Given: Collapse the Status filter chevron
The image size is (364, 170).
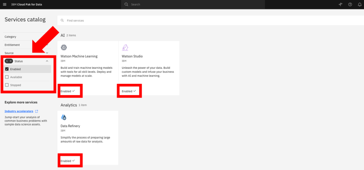Looking at the screenshot, I should (x=47, y=61).
